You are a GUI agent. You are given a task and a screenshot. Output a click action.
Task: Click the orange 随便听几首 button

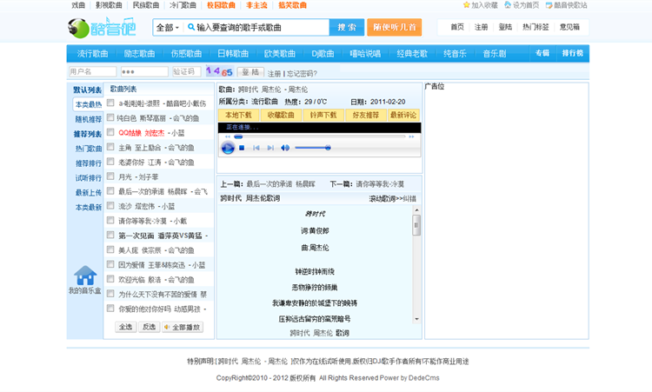394,28
